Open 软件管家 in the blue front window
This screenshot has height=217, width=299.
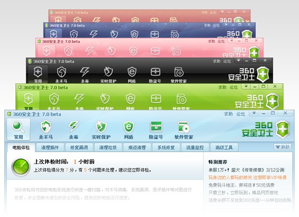[184, 130]
